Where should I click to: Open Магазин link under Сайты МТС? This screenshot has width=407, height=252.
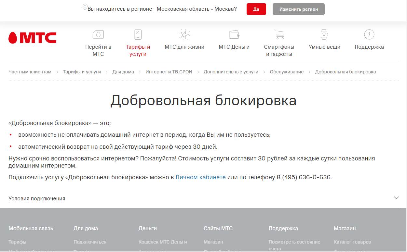coord(213,242)
